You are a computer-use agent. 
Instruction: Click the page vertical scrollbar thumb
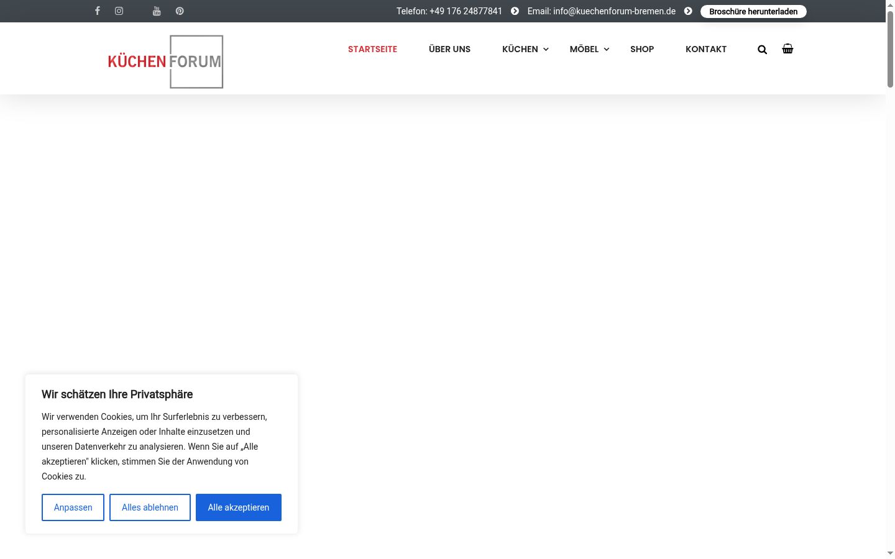(890, 48)
